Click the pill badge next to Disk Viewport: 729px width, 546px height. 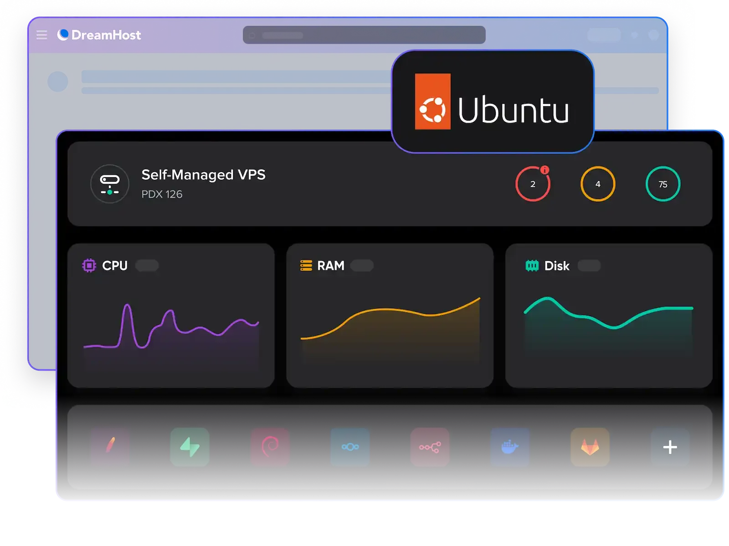tap(589, 265)
